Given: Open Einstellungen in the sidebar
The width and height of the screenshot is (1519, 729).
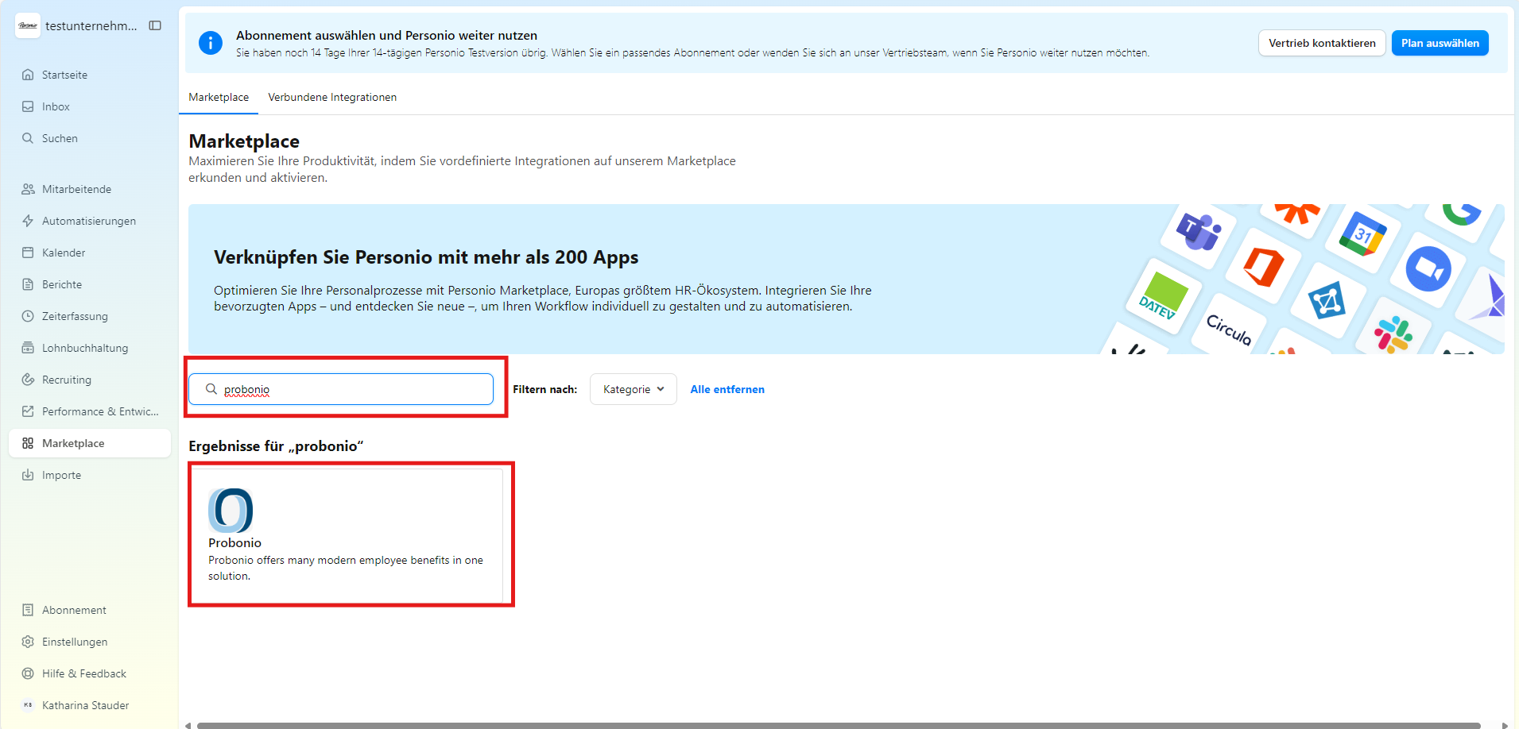Looking at the screenshot, I should click(x=90, y=642).
